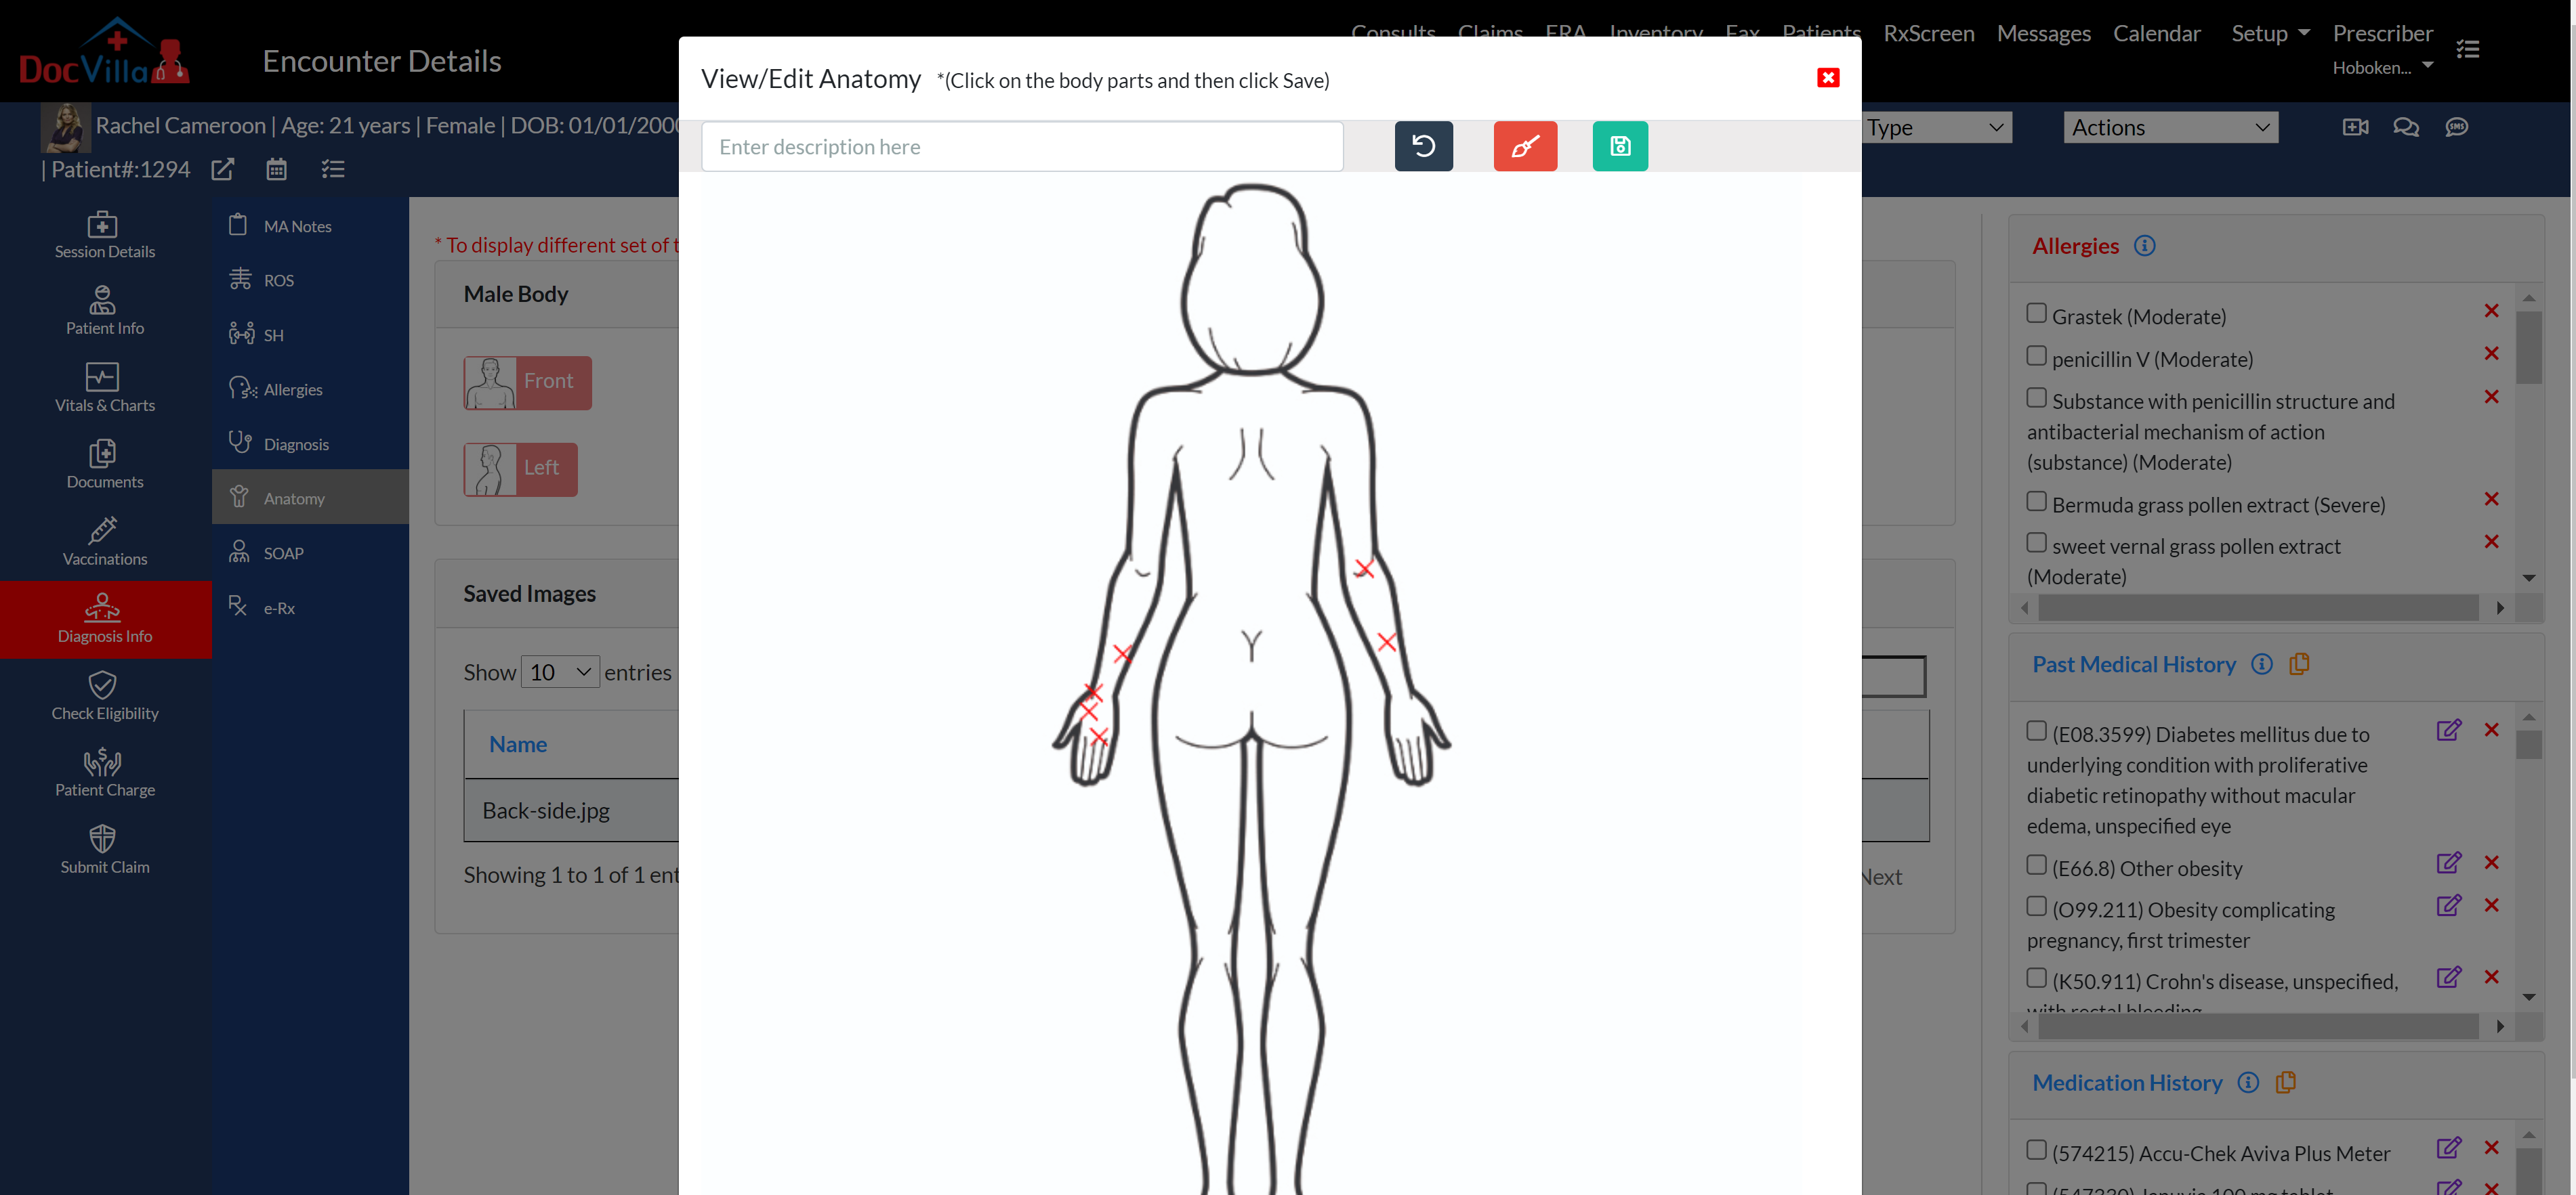Open the video call icon in the header
The width and height of the screenshot is (2576, 1195).
2355,127
